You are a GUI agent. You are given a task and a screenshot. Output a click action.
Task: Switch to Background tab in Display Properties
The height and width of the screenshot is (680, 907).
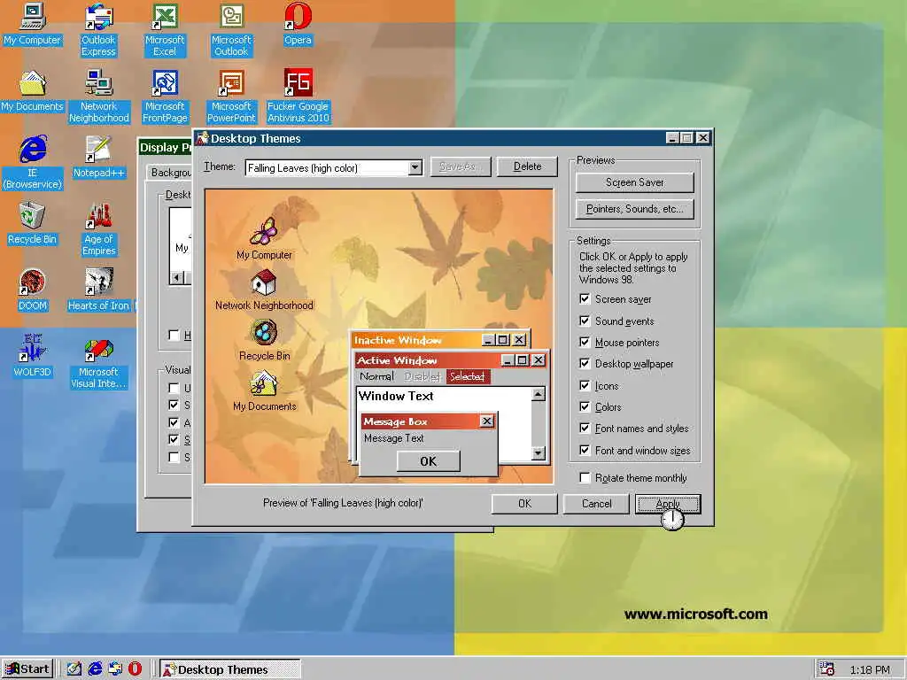(169, 173)
